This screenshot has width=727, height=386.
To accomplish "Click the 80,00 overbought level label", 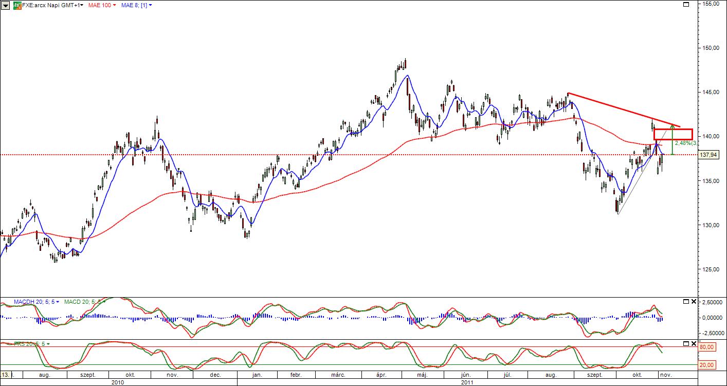I will 707,347.
